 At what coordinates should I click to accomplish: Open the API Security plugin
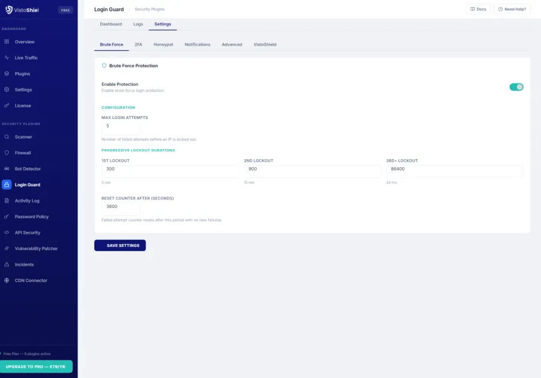[28, 233]
